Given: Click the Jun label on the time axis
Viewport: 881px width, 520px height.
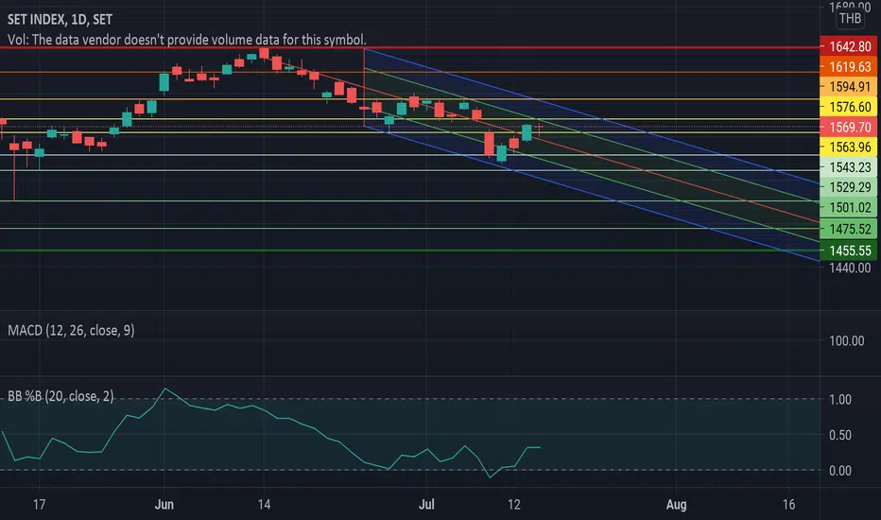Looking at the screenshot, I should click(x=164, y=504).
